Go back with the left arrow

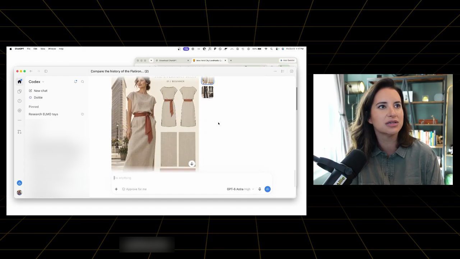pyautogui.click(x=31, y=71)
